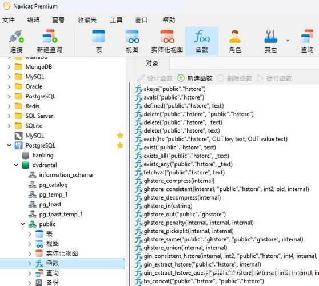The image size is (319, 286).
Task: Select the pg_toast schema
Action: [x=50, y=204]
